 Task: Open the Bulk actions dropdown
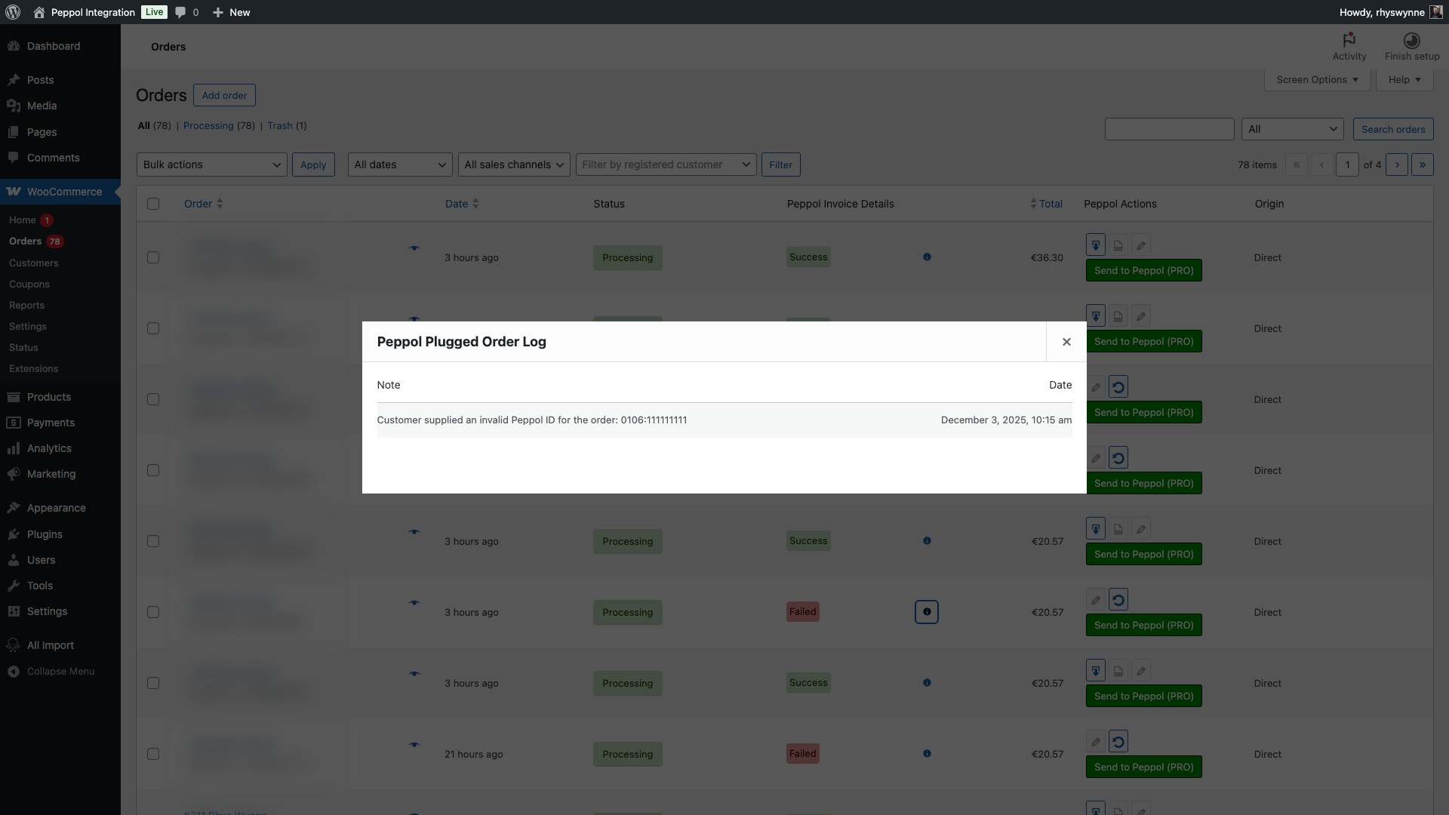[211, 165]
